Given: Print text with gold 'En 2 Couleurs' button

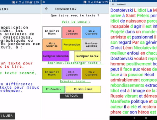Looking at the screenshot, I should (91, 73).
